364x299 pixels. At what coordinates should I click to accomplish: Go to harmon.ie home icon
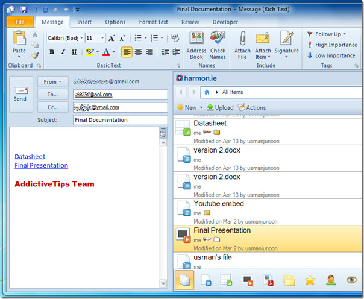pyautogui.click(x=207, y=92)
